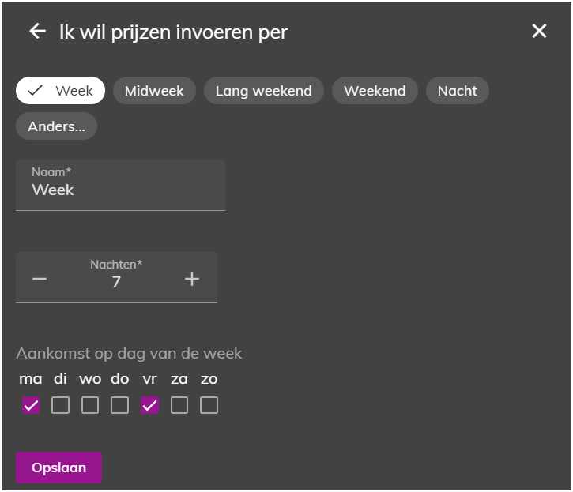Image resolution: width=573 pixels, height=492 pixels.
Task: Go back with the left arrow icon
Action: pyautogui.click(x=38, y=31)
